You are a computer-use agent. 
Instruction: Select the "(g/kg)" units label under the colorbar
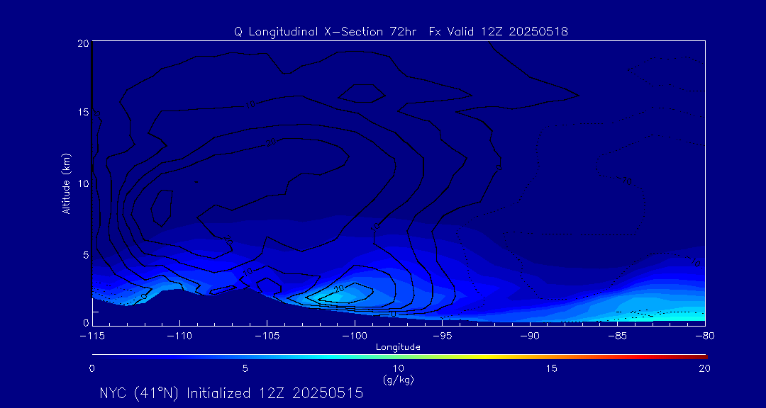coord(399,379)
